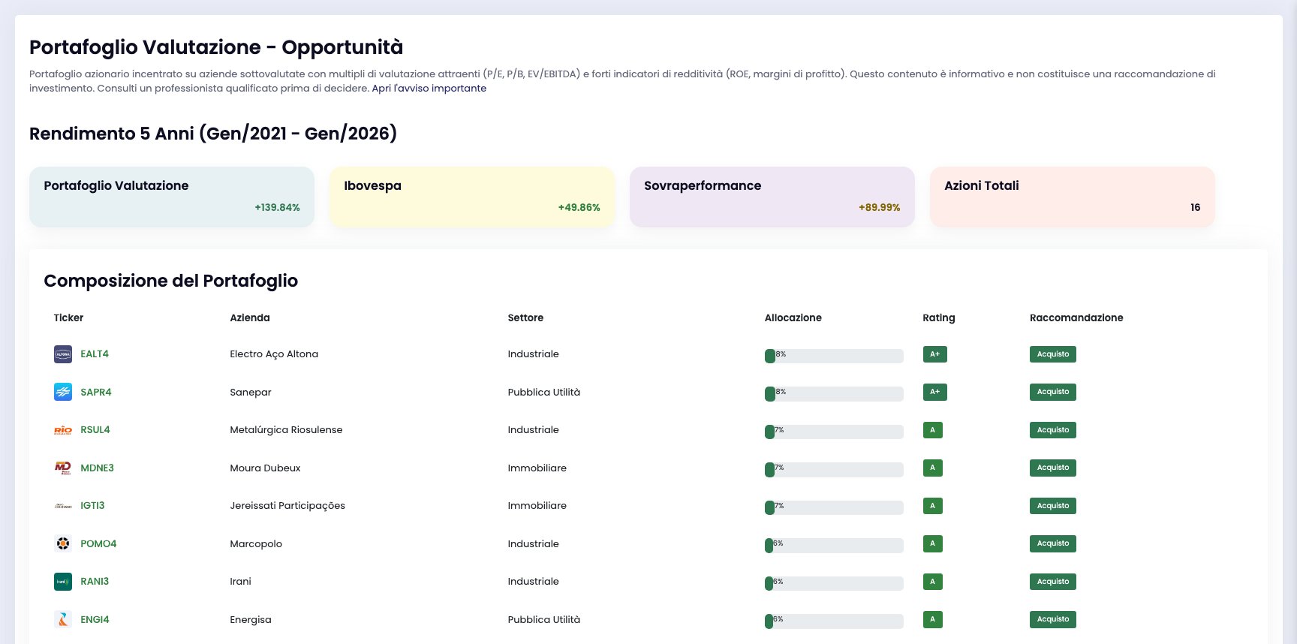Open the RANI3 ticker link

click(95, 582)
